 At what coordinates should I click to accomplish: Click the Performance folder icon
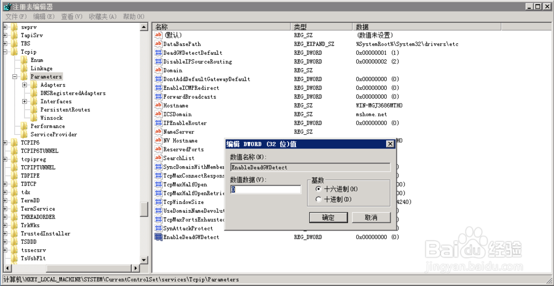click(x=24, y=126)
